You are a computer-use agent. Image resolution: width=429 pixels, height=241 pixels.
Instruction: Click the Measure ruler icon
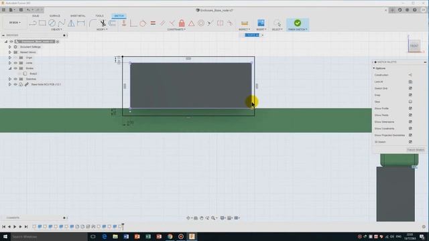[244, 23]
